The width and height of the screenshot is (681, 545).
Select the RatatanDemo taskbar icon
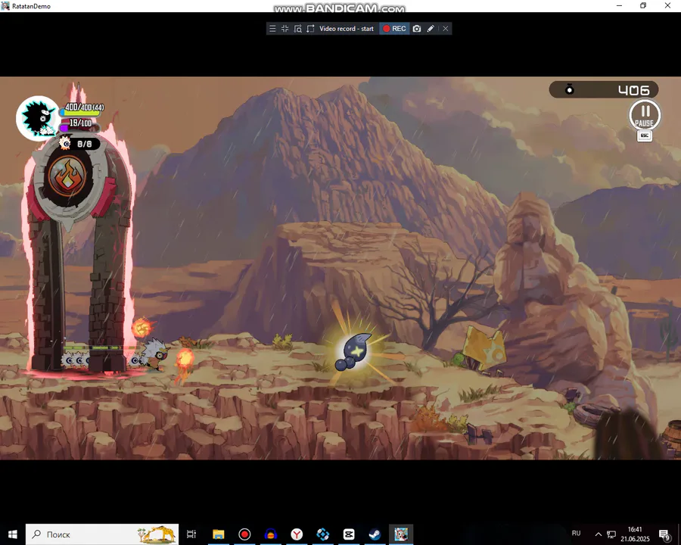(x=401, y=534)
